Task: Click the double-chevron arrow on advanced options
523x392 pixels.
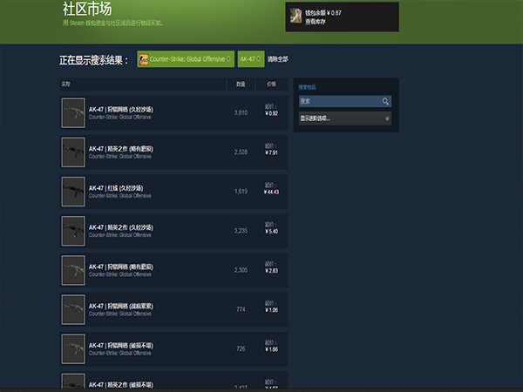Action: (387, 118)
